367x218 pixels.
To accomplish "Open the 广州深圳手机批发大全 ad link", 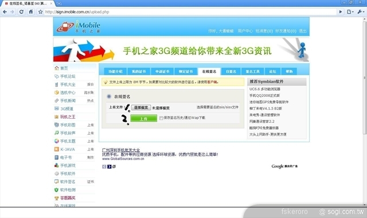I will 121,150.
